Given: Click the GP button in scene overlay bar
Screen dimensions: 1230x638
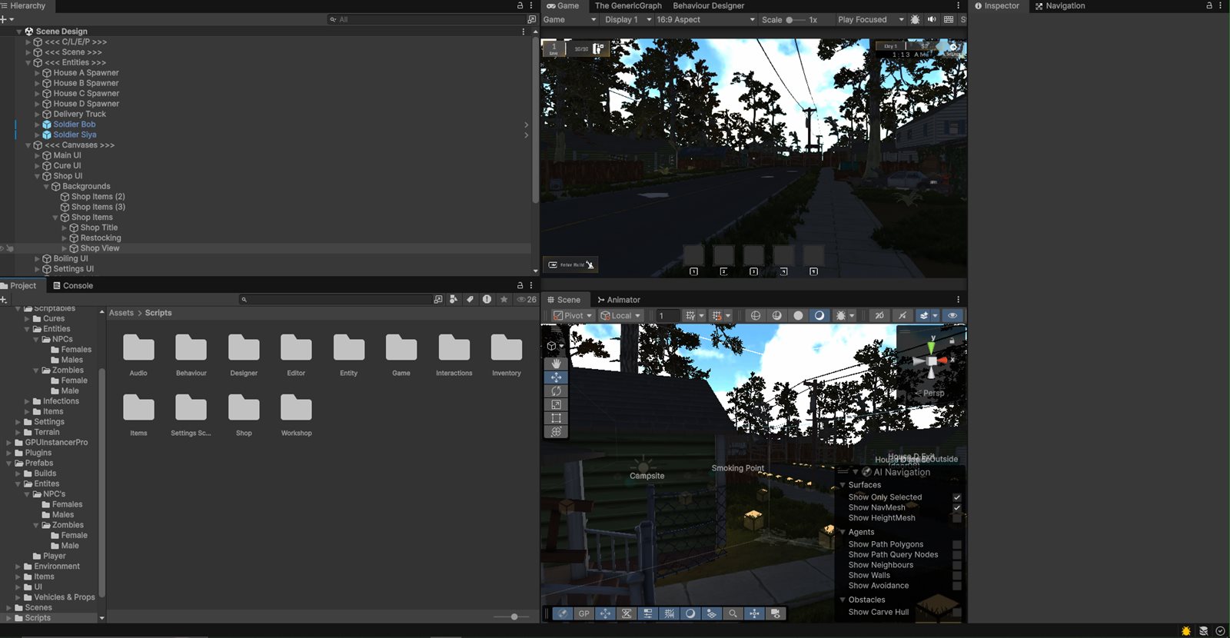Looking at the screenshot, I should (x=584, y=613).
